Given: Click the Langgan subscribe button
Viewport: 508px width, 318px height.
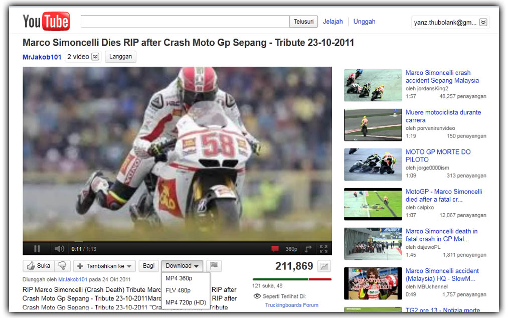Looking at the screenshot, I should (x=120, y=56).
